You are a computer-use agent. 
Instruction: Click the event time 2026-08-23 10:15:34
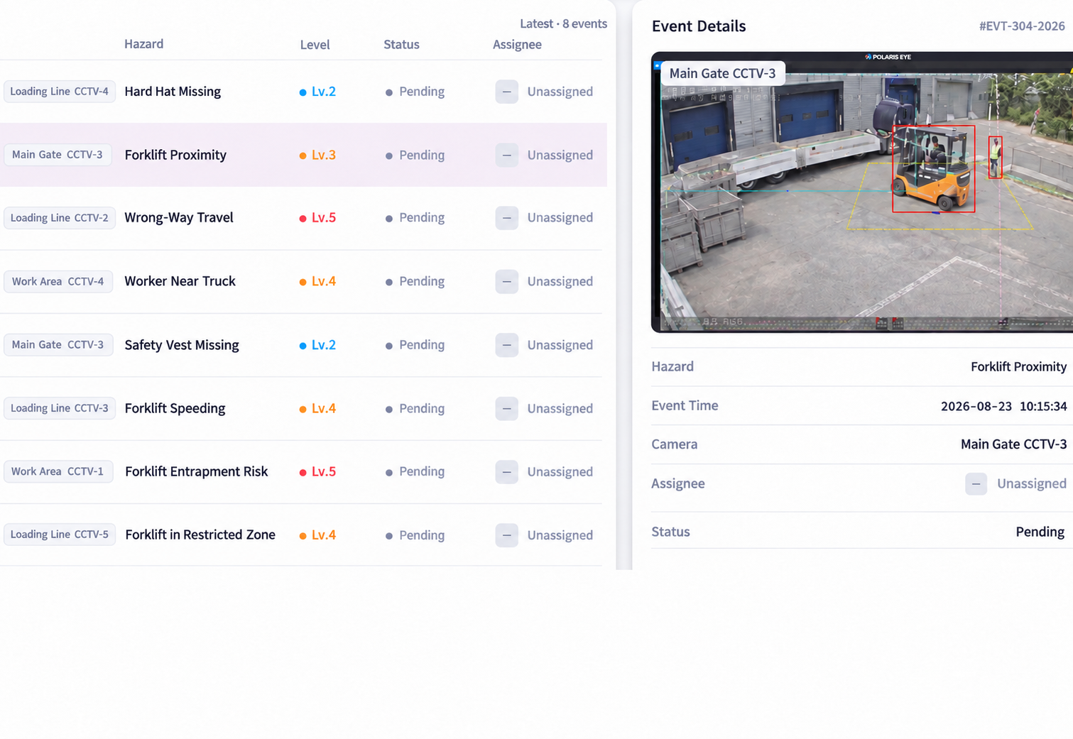(x=1003, y=406)
